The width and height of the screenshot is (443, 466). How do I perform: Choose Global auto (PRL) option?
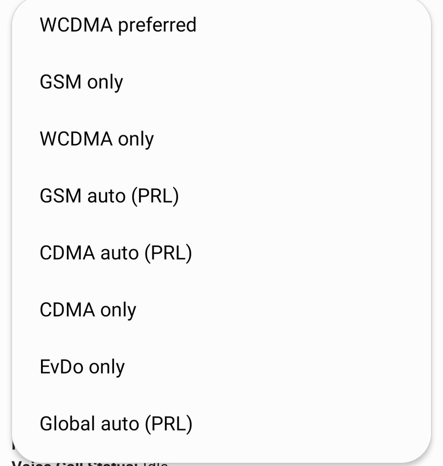(x=221, y=424)
